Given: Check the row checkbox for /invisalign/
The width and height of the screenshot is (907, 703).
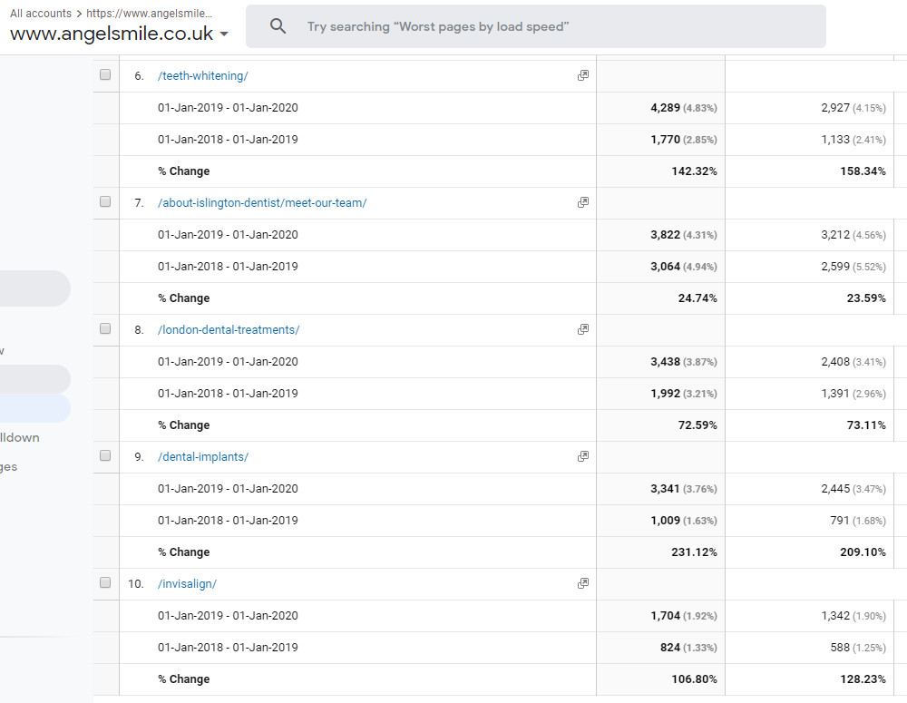Looking at the screenshot, I should pyautogui.click(x=105, y=583).
